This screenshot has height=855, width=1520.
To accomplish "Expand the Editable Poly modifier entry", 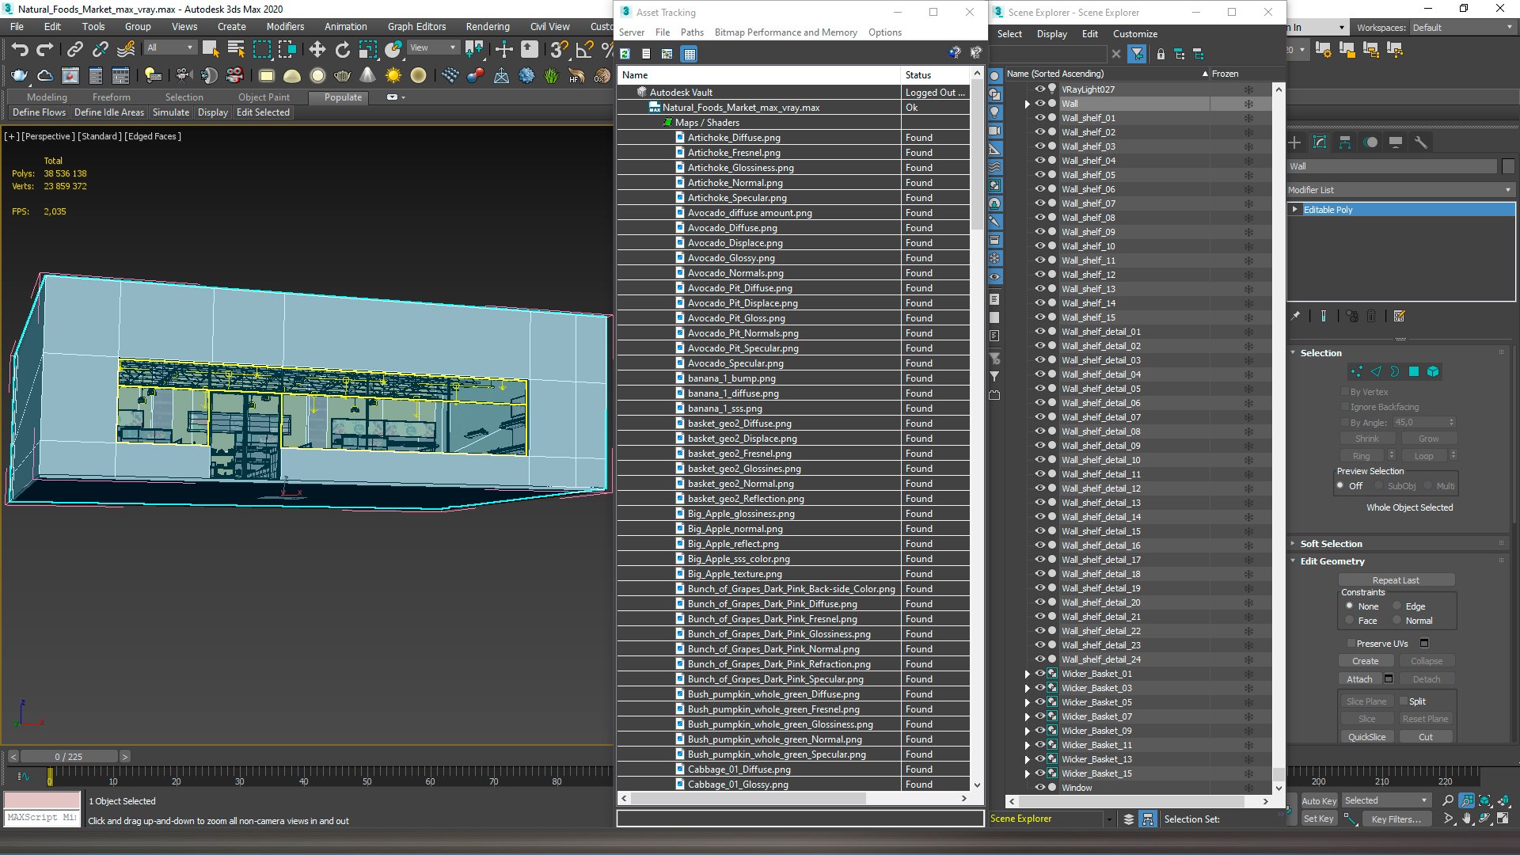I will click(x=1295, y=210).
